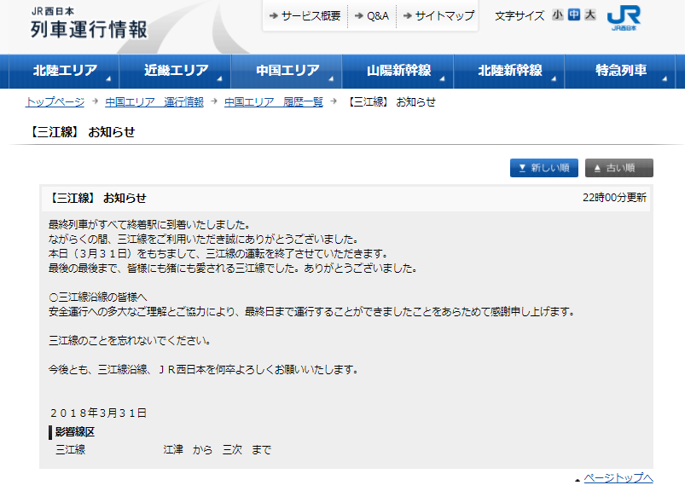Toggle the list sort to 新しい順

coord(543,168)
